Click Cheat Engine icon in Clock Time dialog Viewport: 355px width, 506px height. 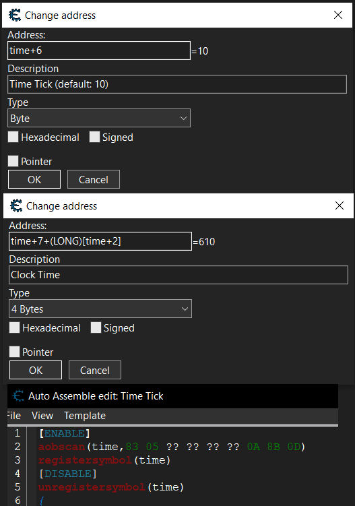click(x=15, y=206)
